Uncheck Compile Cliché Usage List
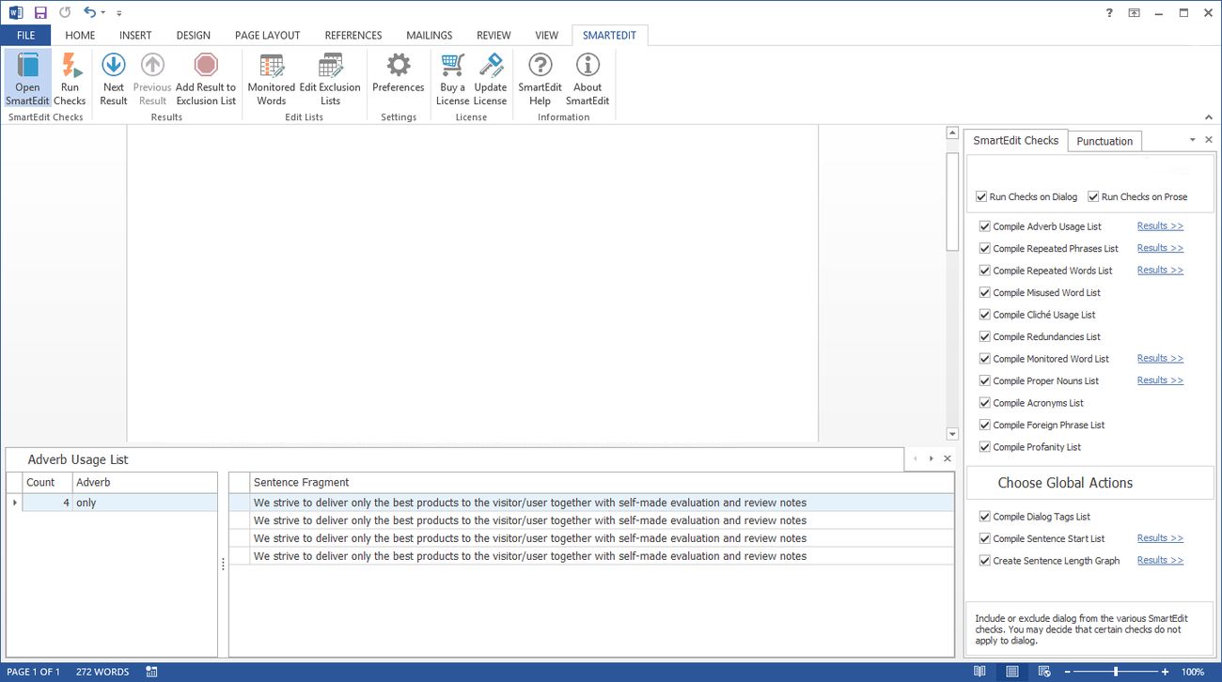Screen dimensions: 1222x682 click(984, 315)
